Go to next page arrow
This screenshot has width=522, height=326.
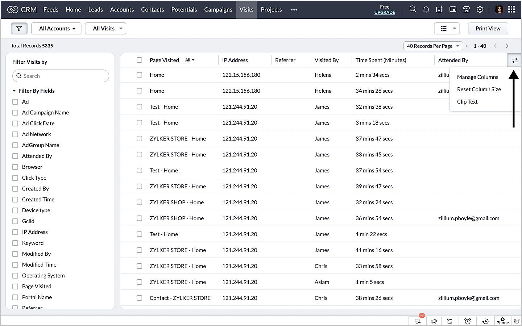(507, 46)
